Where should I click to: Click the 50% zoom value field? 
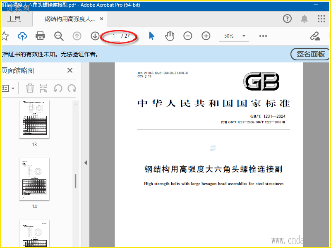(x=229, y=36)
